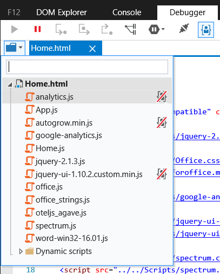Click the disconnect debugger plug icon
This screenshot has height=274, width=220.
point(184,28)
